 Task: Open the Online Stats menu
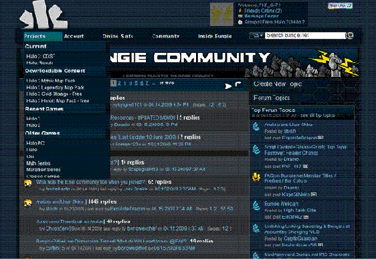118,36
